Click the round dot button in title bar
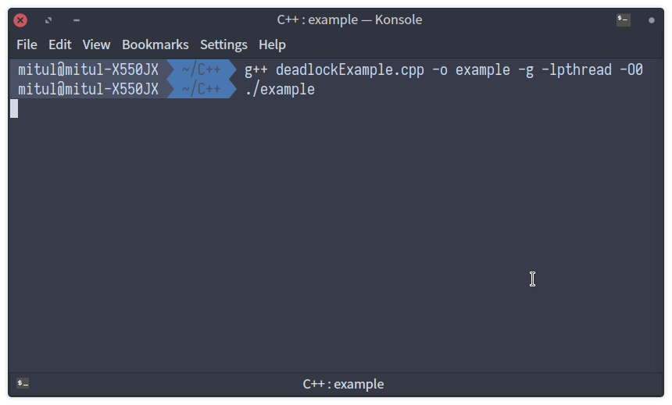 [x=652, y=20]
